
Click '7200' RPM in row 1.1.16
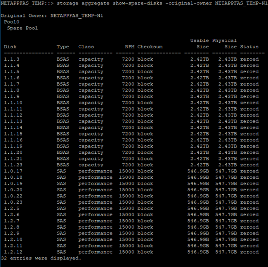click(128, 140)
